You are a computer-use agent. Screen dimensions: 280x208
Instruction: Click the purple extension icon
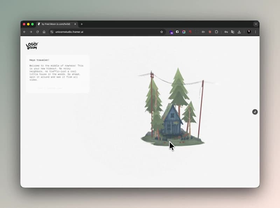(171, 31)
